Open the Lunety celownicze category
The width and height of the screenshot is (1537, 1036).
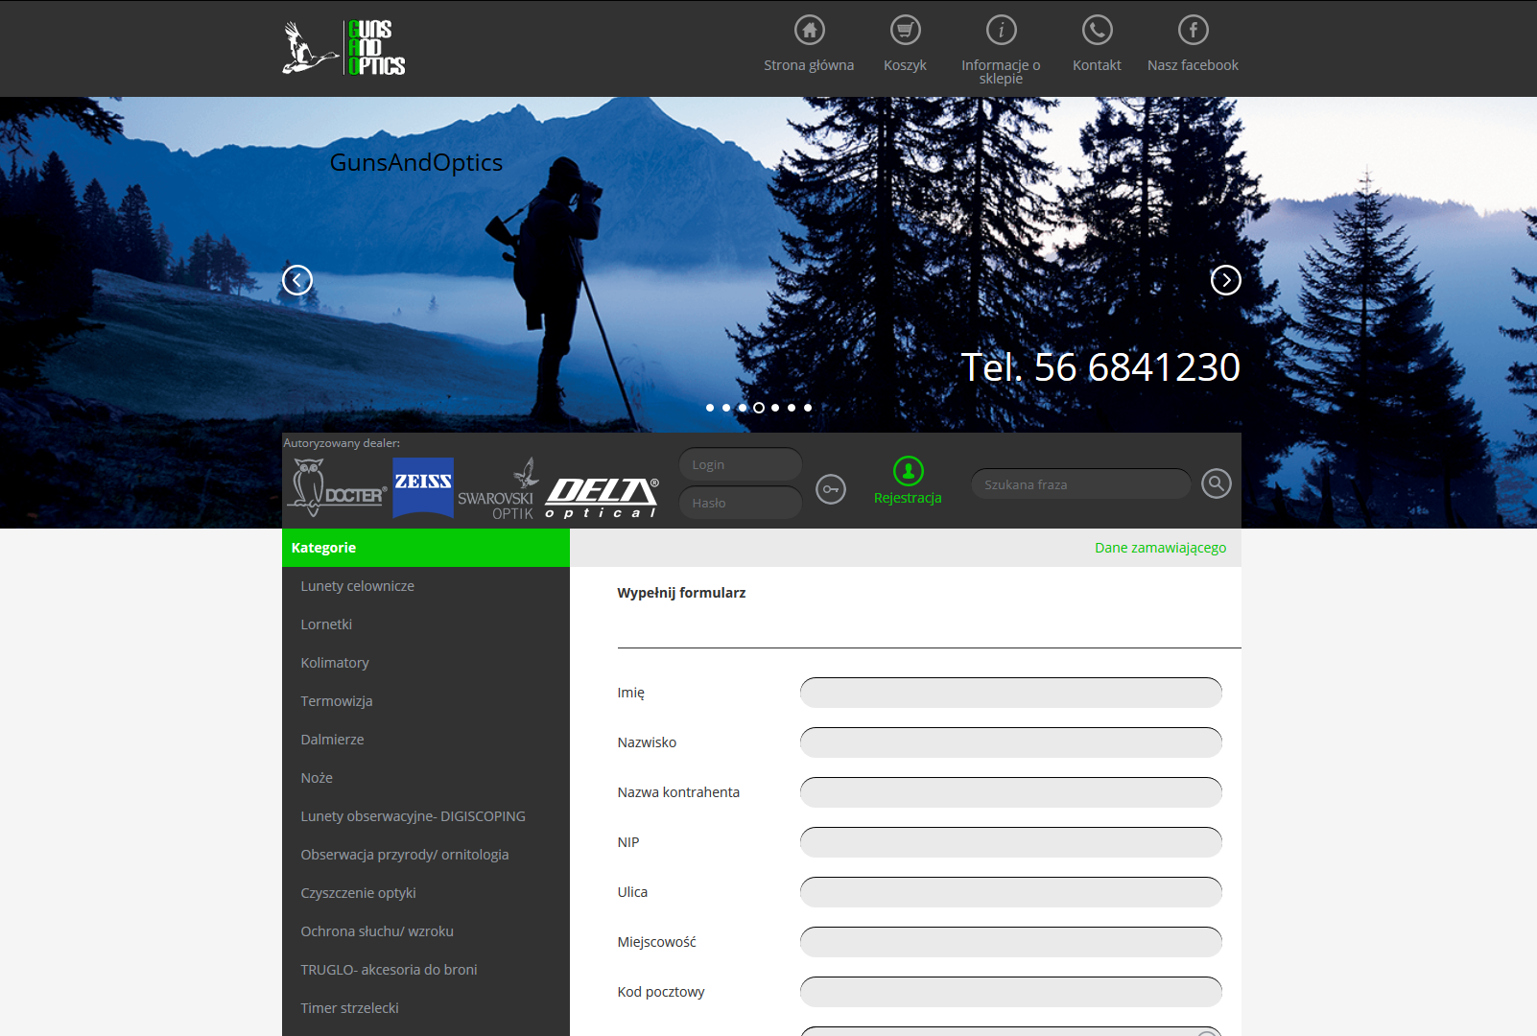[x=357, y=586]
